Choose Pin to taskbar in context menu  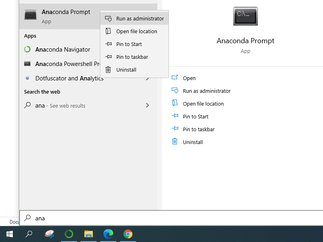[132, 57]
